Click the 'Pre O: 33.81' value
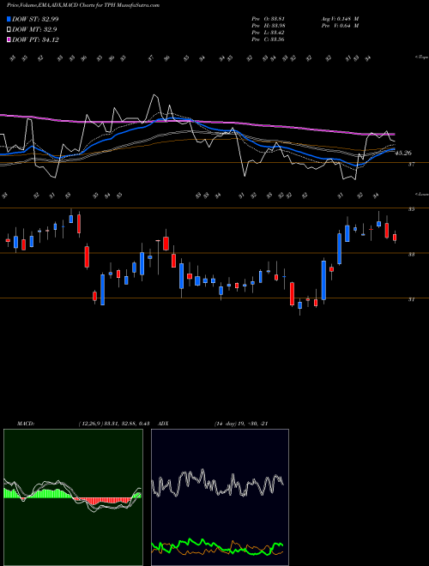 coord(268,19)
